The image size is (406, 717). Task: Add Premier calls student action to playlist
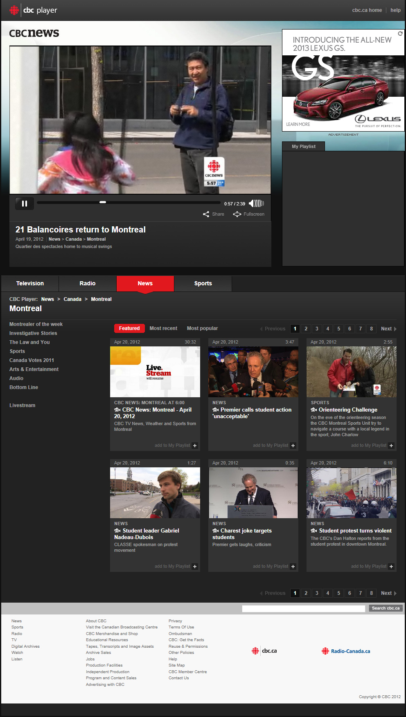(x=293, y=446)
